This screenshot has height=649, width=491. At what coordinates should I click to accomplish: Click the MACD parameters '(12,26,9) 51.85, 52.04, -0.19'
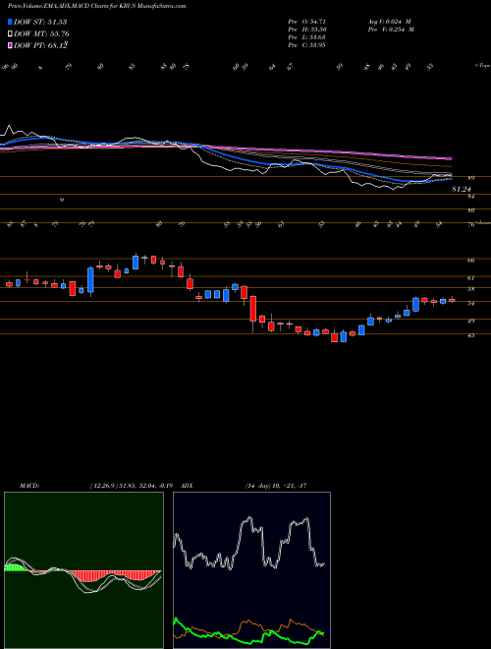(133, 486)
